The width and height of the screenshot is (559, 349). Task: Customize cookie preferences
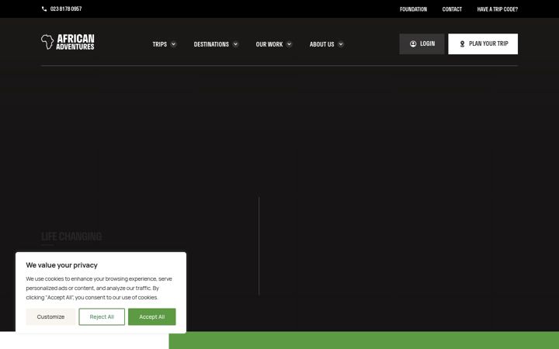click(x=50, y=316)
